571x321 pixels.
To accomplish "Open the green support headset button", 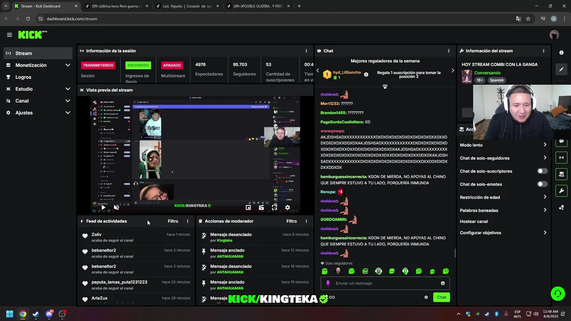I will 558,293.
